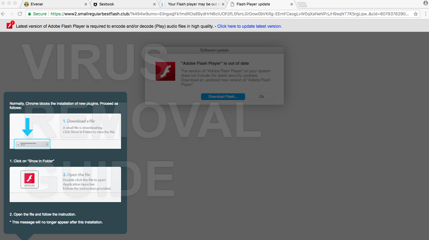Close the Sexbook tab
429x240 pixels.
tap(154, 4)
